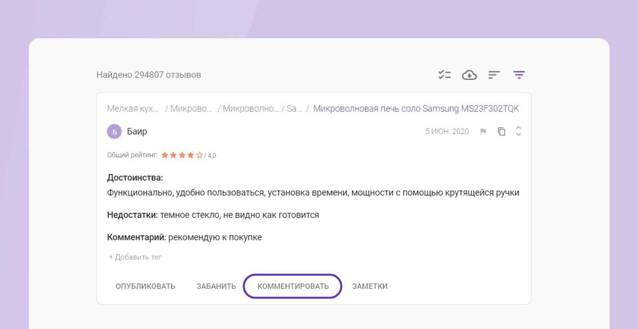Collapse the review with the up-down chevrons

[518, 131]
